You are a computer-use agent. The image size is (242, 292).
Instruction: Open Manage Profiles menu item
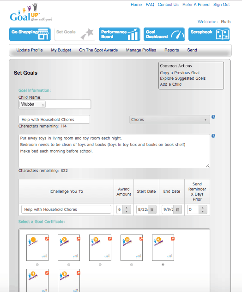coord(141,50)
